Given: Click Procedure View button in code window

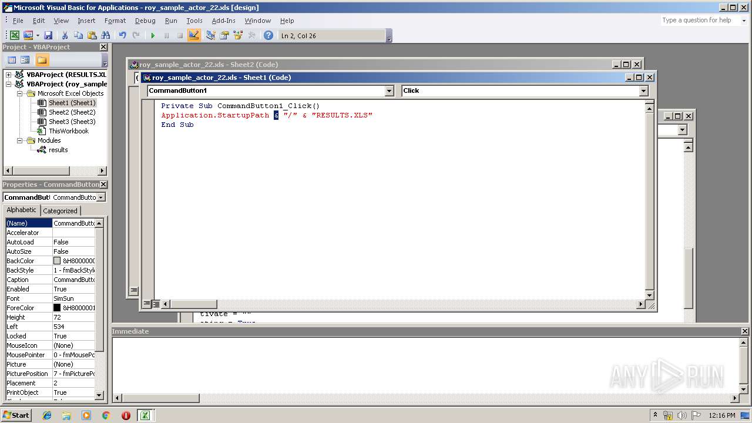Looking at the screenshot, I should tap(147, 304).
